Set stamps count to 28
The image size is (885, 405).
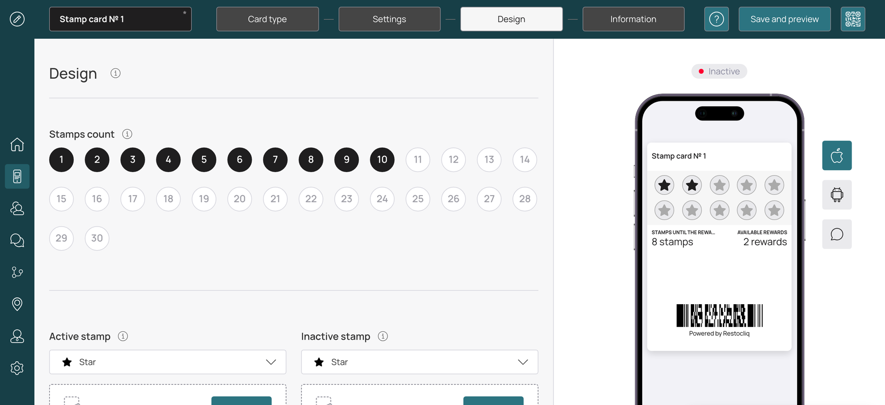[x=525, y=199]
